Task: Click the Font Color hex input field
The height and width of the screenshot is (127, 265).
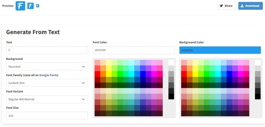Action: [134, 50]
